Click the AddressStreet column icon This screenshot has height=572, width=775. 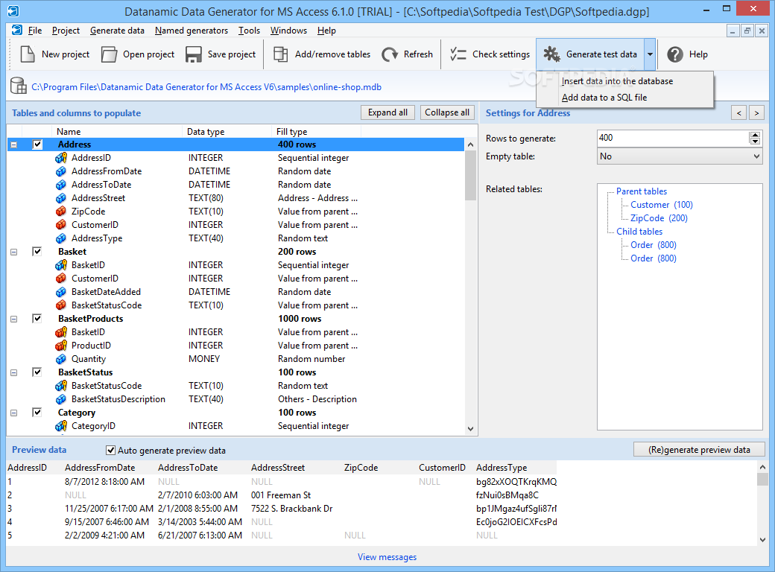click(61, 197)
